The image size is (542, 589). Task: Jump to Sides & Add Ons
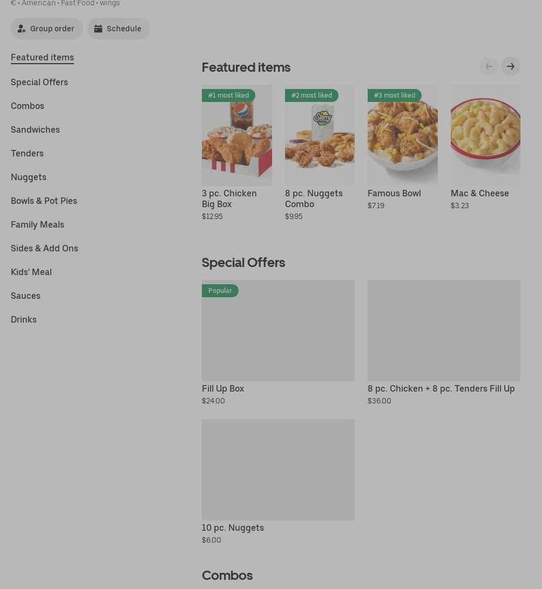(44, 248)
